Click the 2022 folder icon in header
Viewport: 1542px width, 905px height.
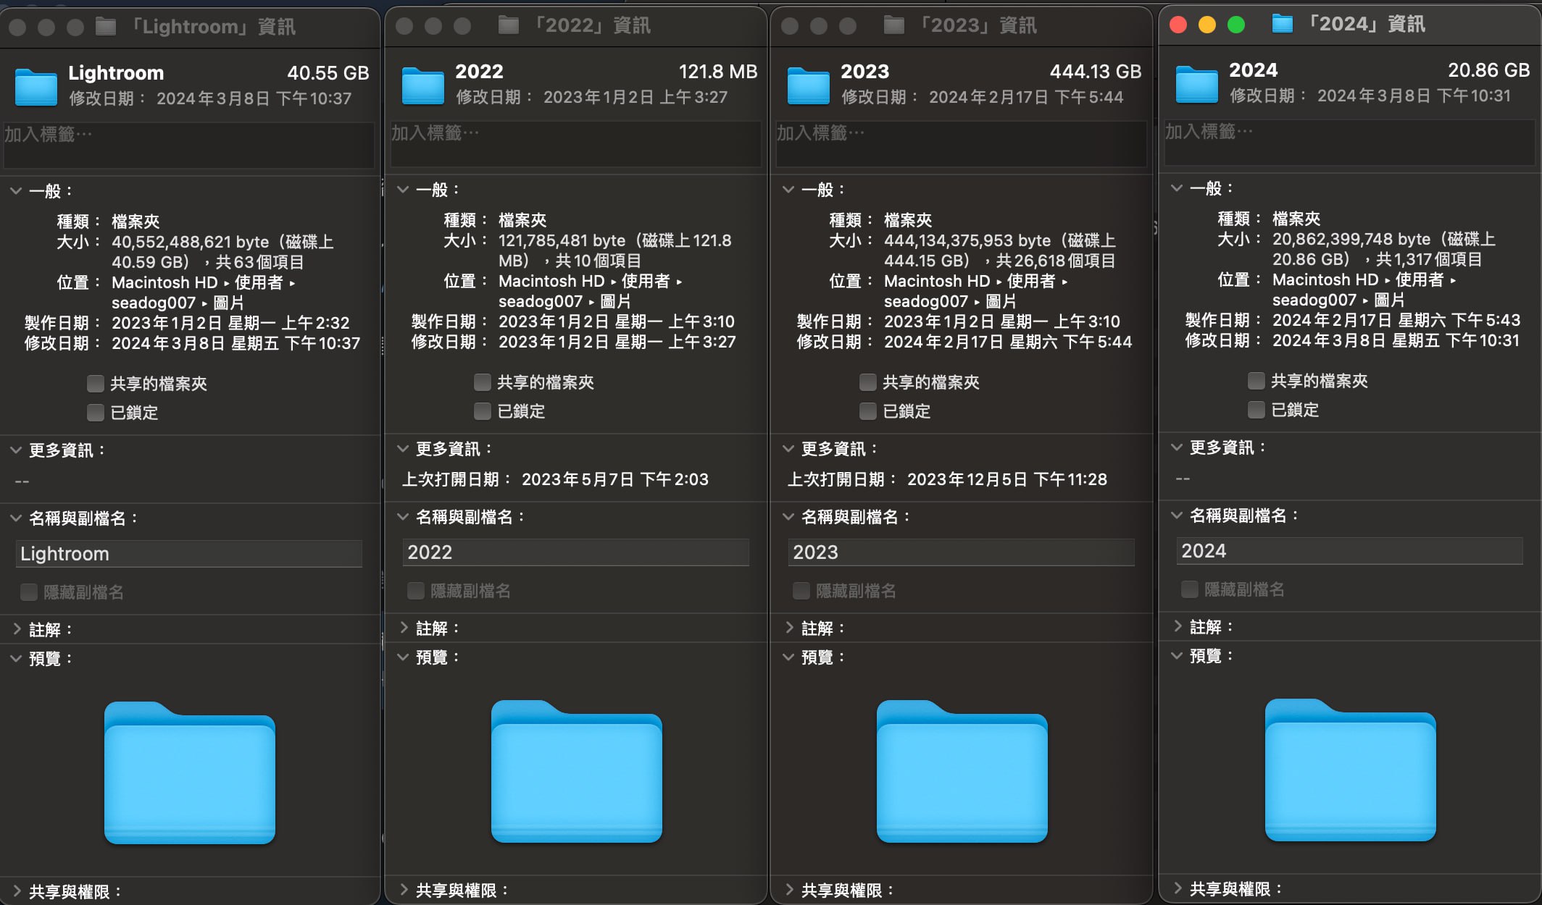coord(422,85)
